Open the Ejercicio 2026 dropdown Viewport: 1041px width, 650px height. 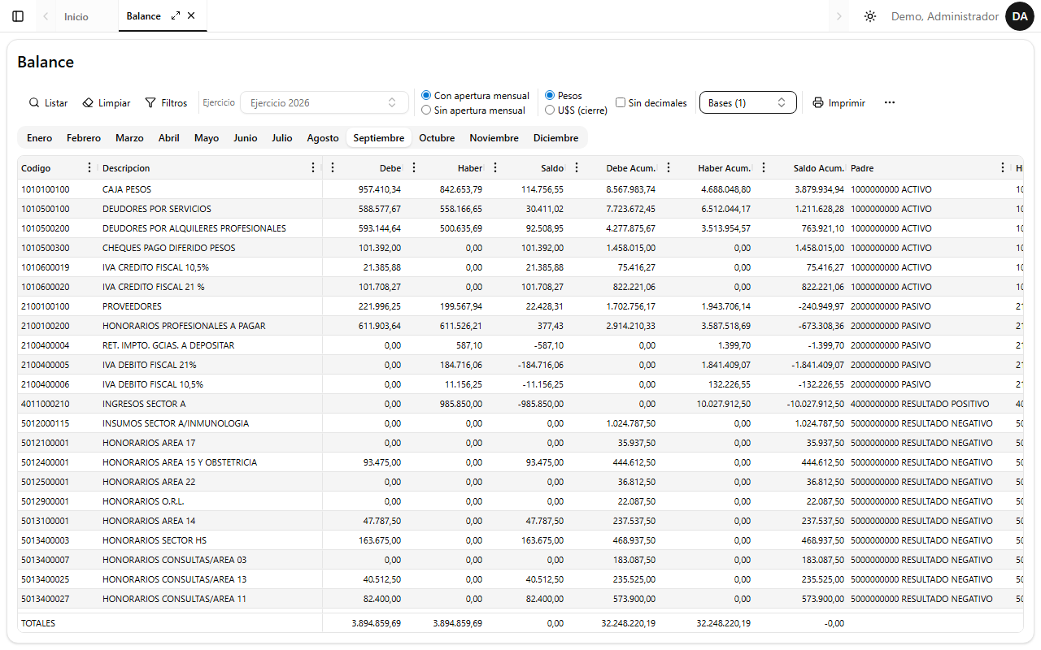(324, 102)
